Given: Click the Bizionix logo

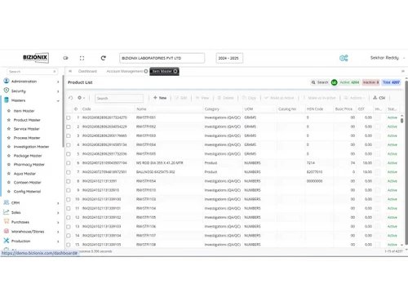Looking at the screenshot, I should [x=35, y=58].
